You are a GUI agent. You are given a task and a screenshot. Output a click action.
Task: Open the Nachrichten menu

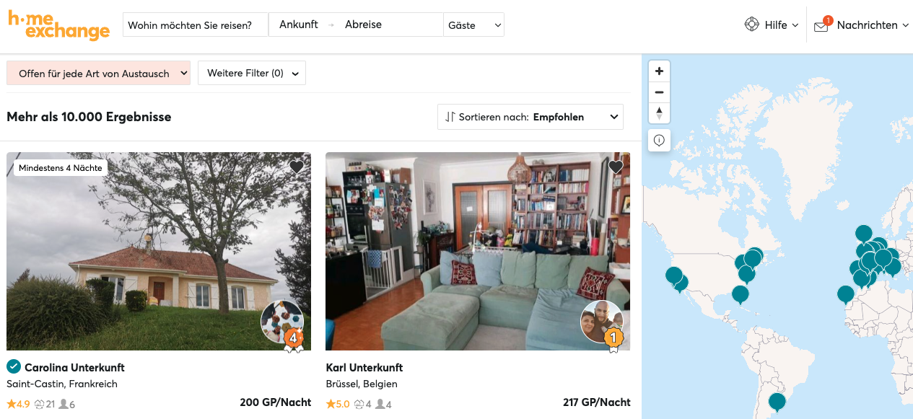[x=867, y=25]
